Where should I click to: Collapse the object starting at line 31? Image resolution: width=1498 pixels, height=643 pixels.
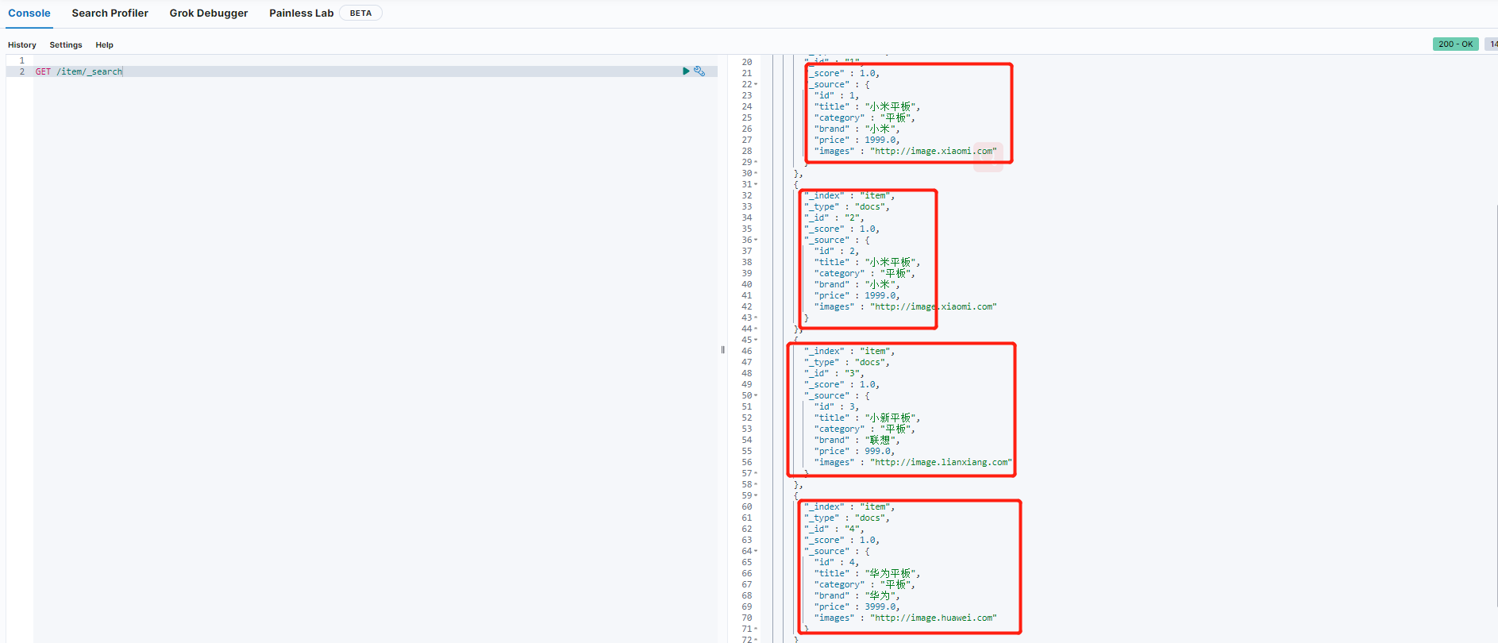[756, 184]
